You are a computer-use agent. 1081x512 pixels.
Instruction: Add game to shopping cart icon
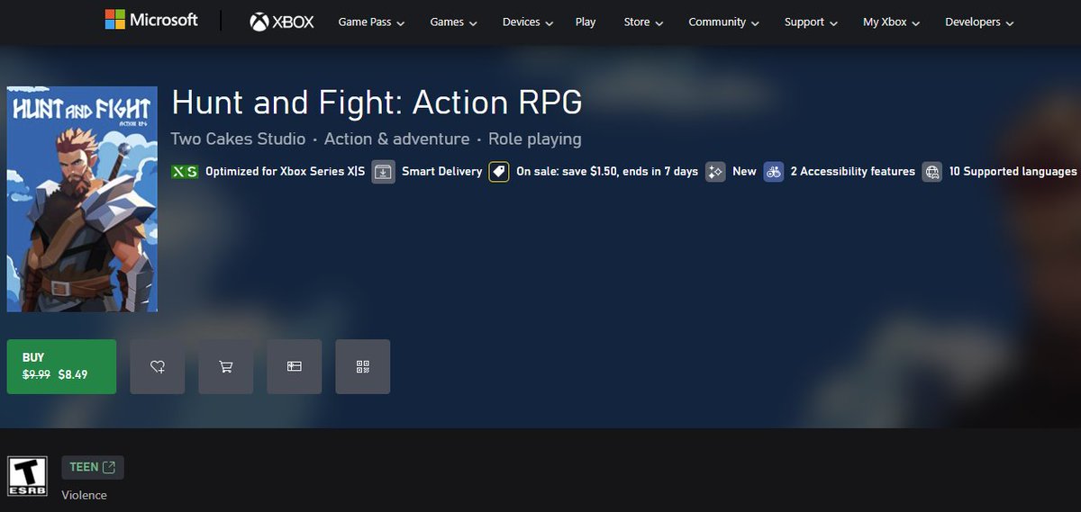tap(226, 366)
